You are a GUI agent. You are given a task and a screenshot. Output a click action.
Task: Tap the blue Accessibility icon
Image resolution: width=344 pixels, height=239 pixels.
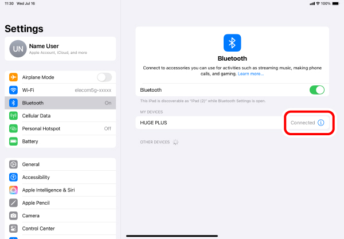13,177
